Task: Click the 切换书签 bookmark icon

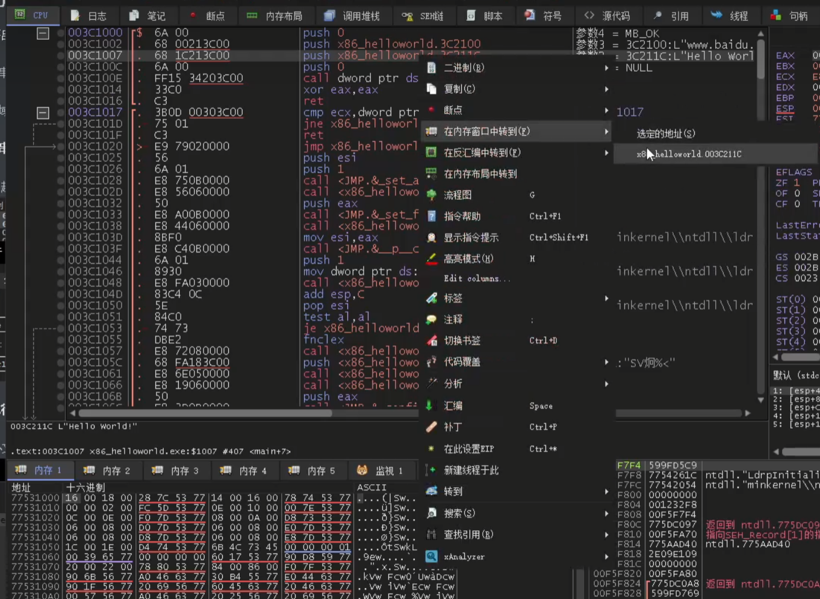Action: coord(431,340)
